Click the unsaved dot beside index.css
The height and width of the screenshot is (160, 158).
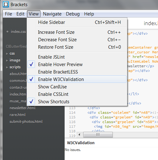point(7,32)
